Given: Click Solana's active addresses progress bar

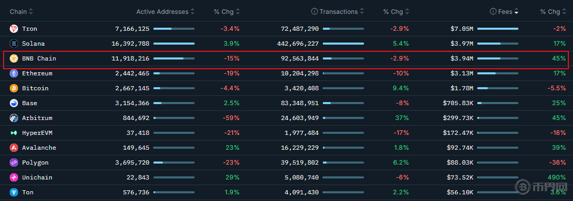Looking at the screenshot, I should [174, 44].
